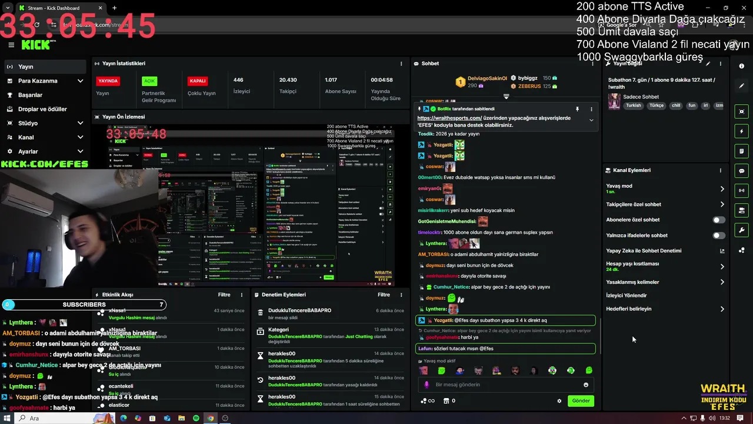The width and height of the screenshot is (753, 424).
Task: Open the Denetim Eylemleri three-dot menu
Action: pyautogui.click(x=401, y=295)
